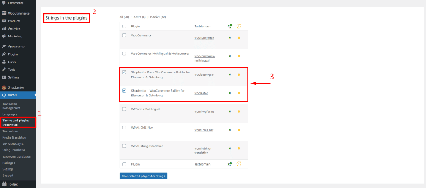The height and width of the screenshot is (188, 426).
Task: Check the WPML CMS Nav checkbox
Action: pyautogui.click(x=124, y=127)
